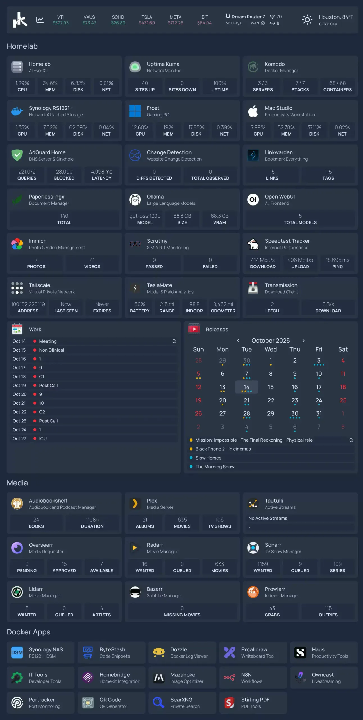This screenshot has width=363, height=720.
Task: Click the Uptime Kuma green status icon
Action: coord(135,67)
